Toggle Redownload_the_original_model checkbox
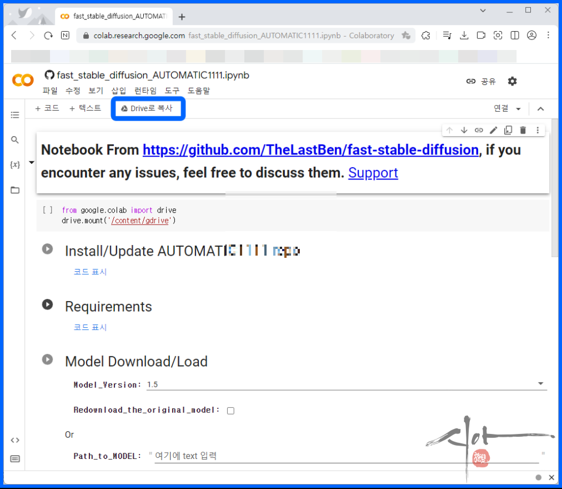The width and height of the screenshot is (562, 489). pos(230,411)
